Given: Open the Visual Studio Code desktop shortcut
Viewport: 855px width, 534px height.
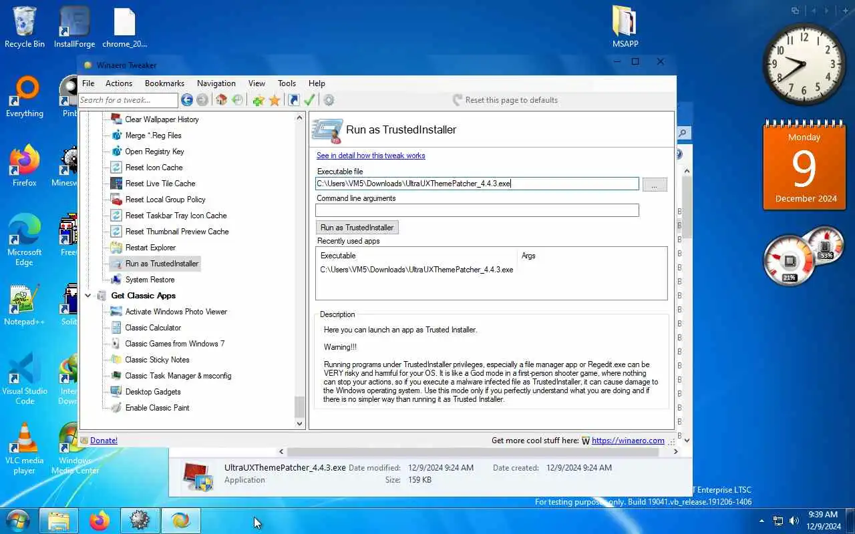Looking at the screenshot, I should (25, 378).
